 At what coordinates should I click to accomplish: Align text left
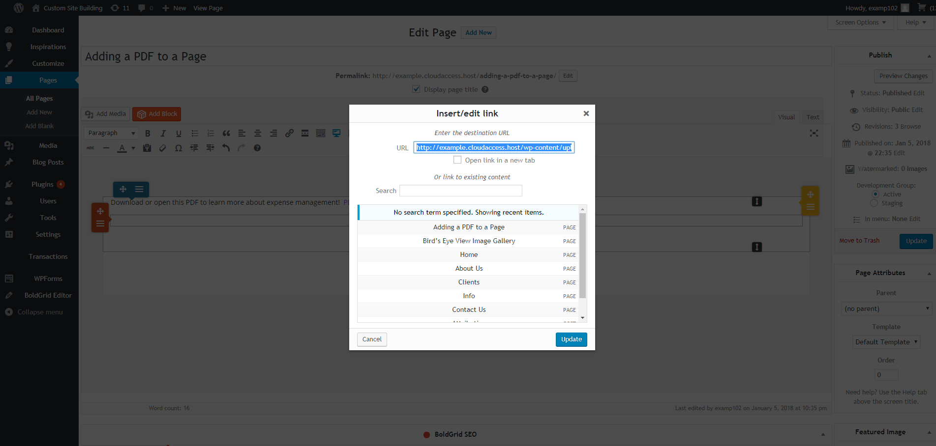tap(242, 133)
